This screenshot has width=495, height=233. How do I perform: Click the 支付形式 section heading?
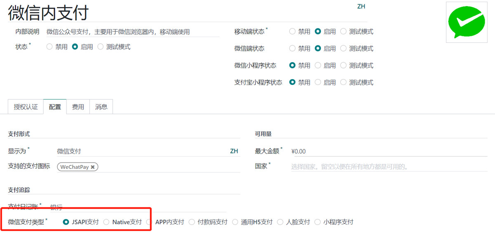coord(19,134)
